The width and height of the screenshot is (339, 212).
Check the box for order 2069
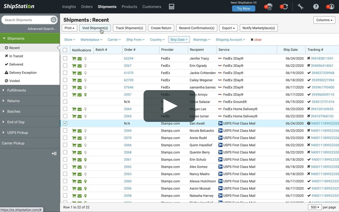pyautogui.click(x=65, y=131)
